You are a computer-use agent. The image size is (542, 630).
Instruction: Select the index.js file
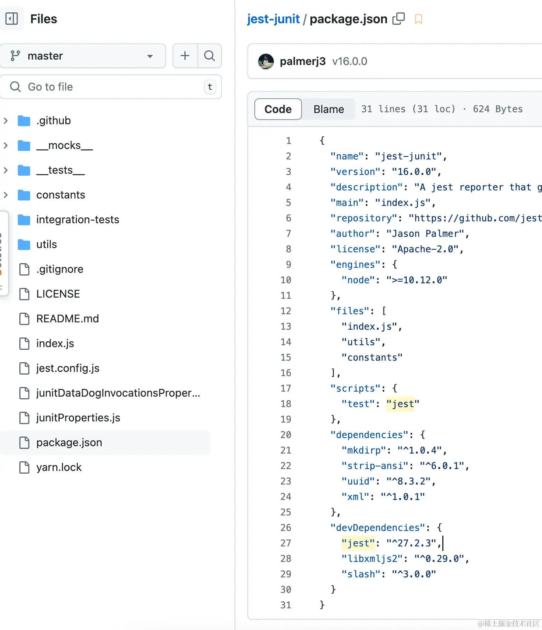(x=55, y=344)
